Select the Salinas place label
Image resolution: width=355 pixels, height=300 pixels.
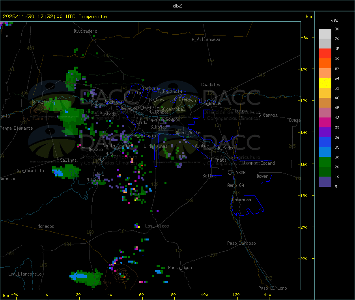[68, 160]
